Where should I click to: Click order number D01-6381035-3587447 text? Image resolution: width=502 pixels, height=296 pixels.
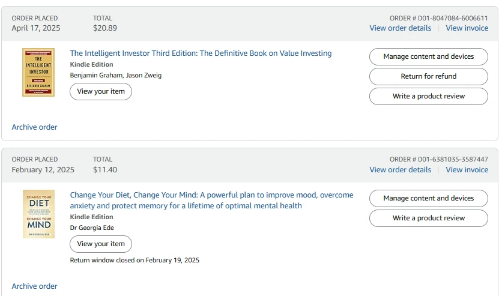438,159
